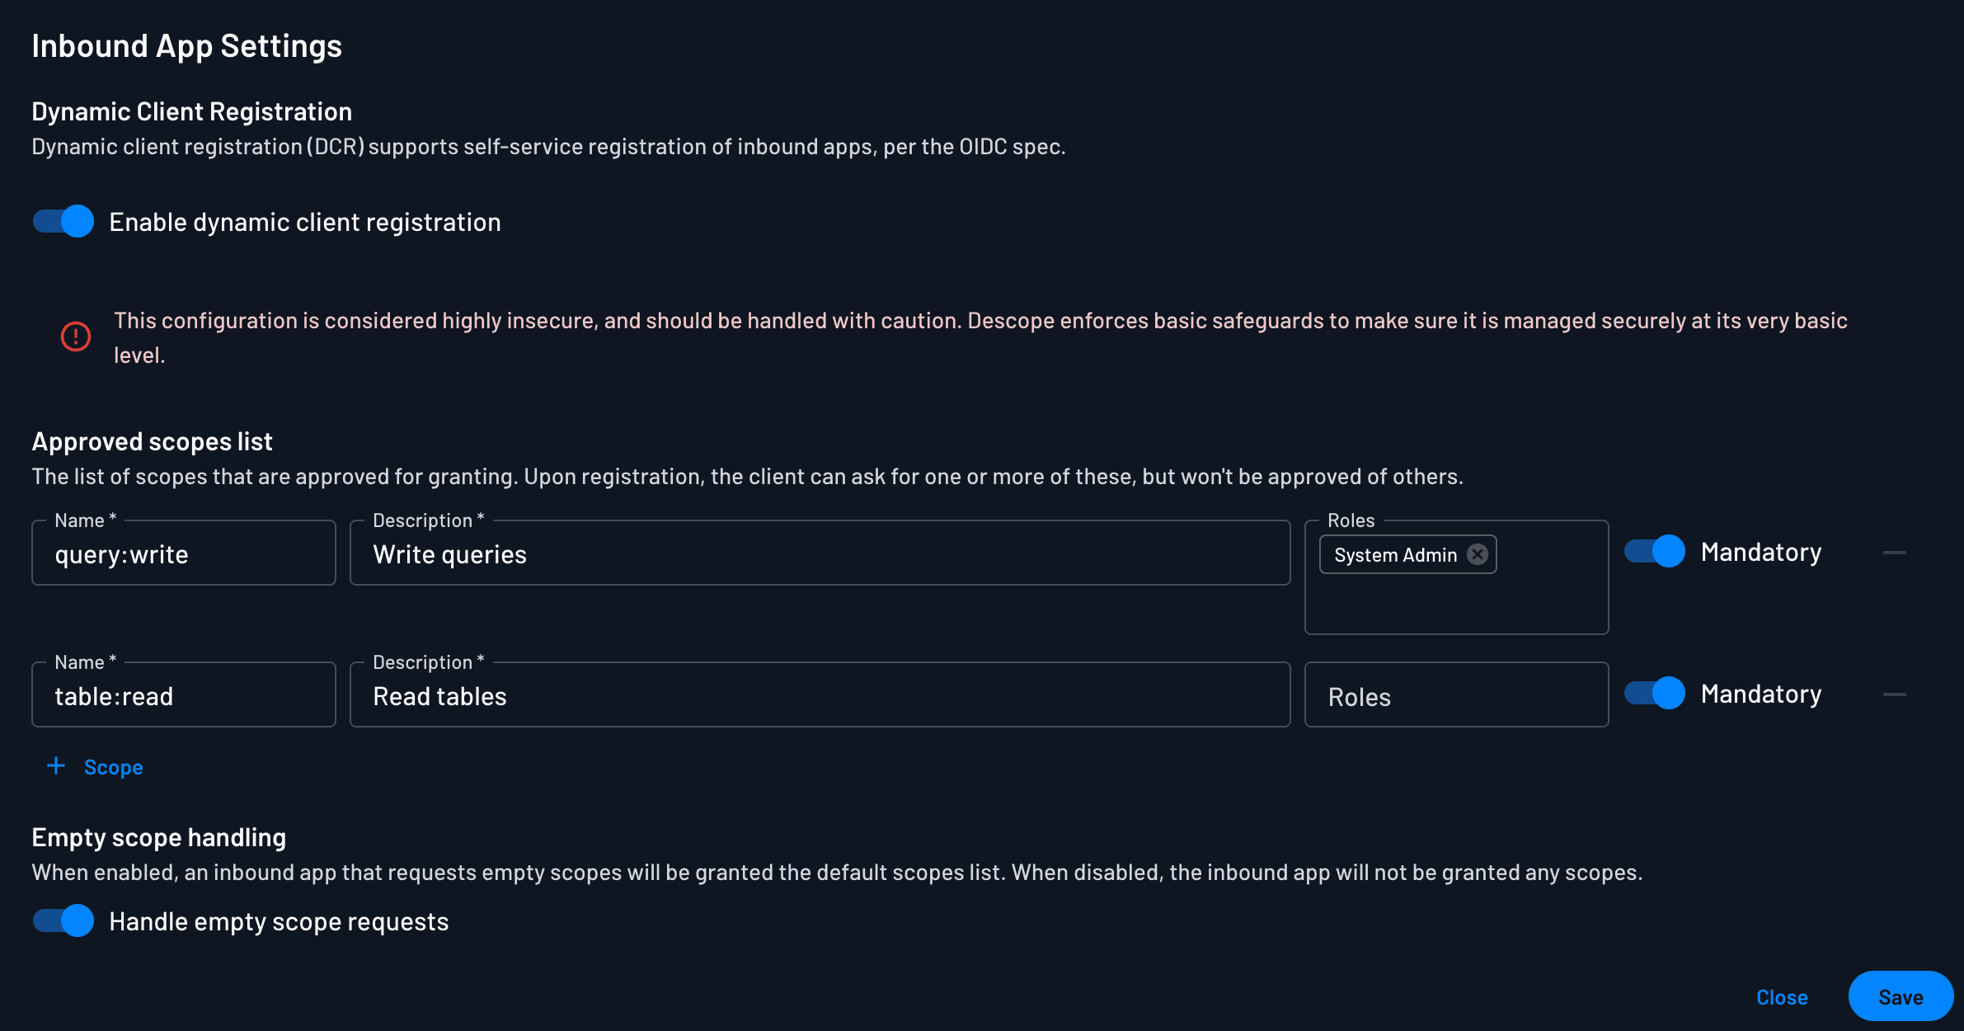This screenshot has width=1964, height=1031.
Task: Select the query:write Name field
Action: click(x=183, y=553)
